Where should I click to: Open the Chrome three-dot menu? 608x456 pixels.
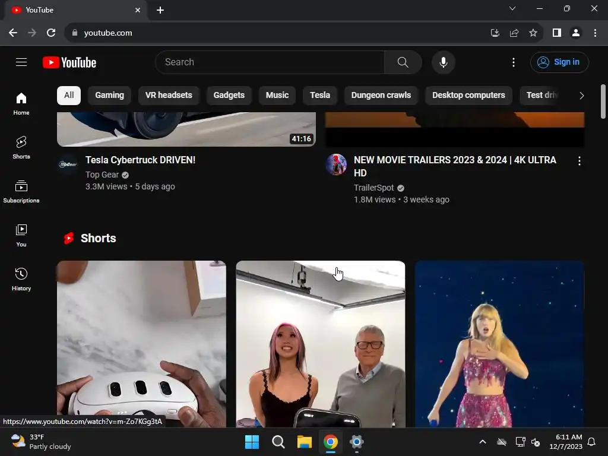pyautogui.click(x=595, y=33)
